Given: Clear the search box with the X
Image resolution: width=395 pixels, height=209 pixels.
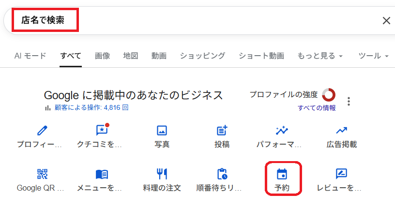Looking at the screenshot, I should (386, 21).
